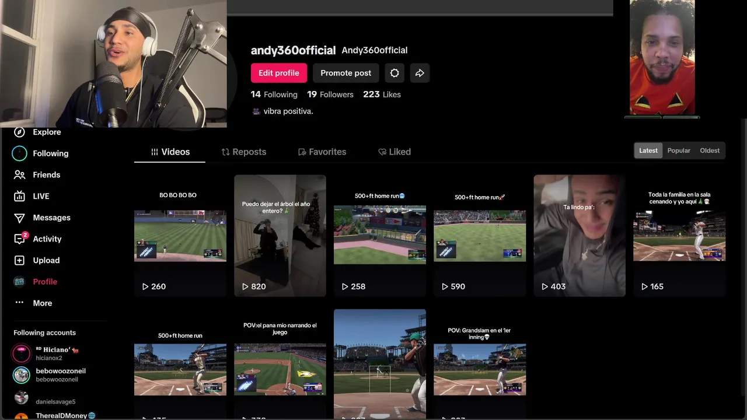Open the Activity icon with badge
747x420 pixels.
point(20,239)
